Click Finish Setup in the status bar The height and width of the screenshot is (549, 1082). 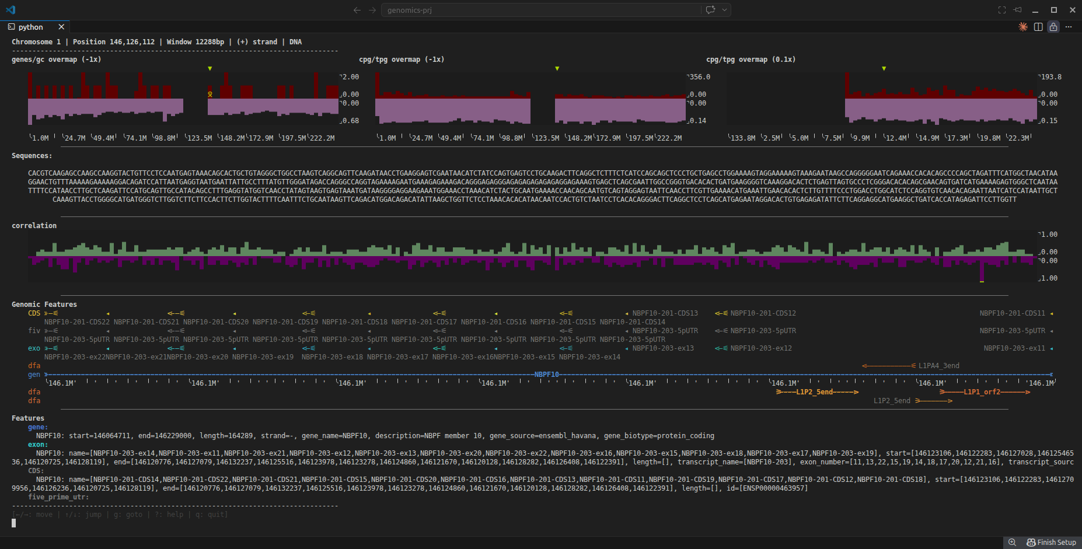click(1052, 543)
